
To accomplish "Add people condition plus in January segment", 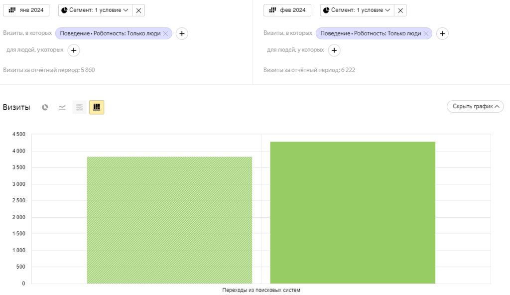I will tap(74, 50).
